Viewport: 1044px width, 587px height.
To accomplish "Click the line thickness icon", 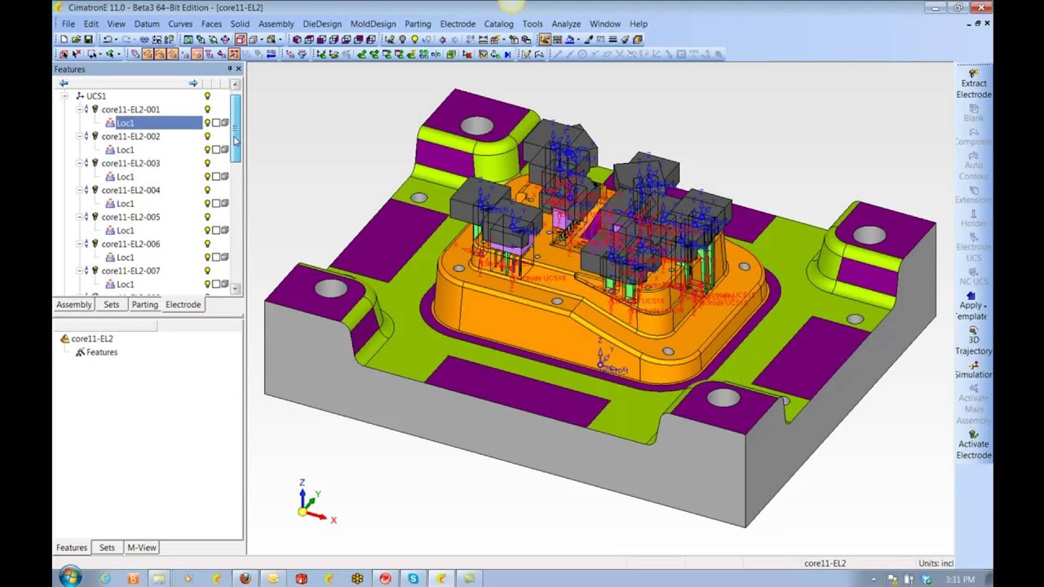I will tap(613, 39).
